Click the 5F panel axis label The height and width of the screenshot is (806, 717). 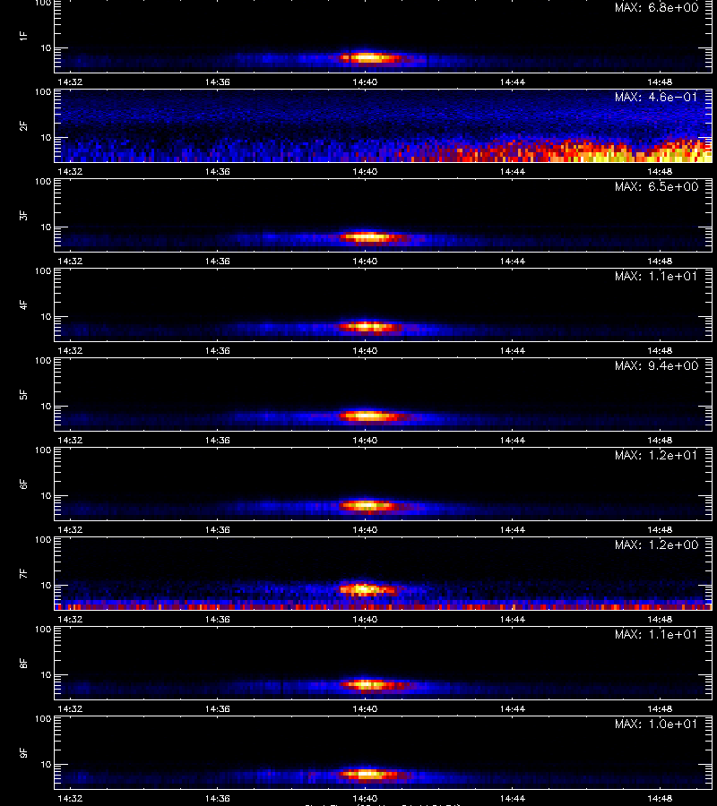[23, 395]
